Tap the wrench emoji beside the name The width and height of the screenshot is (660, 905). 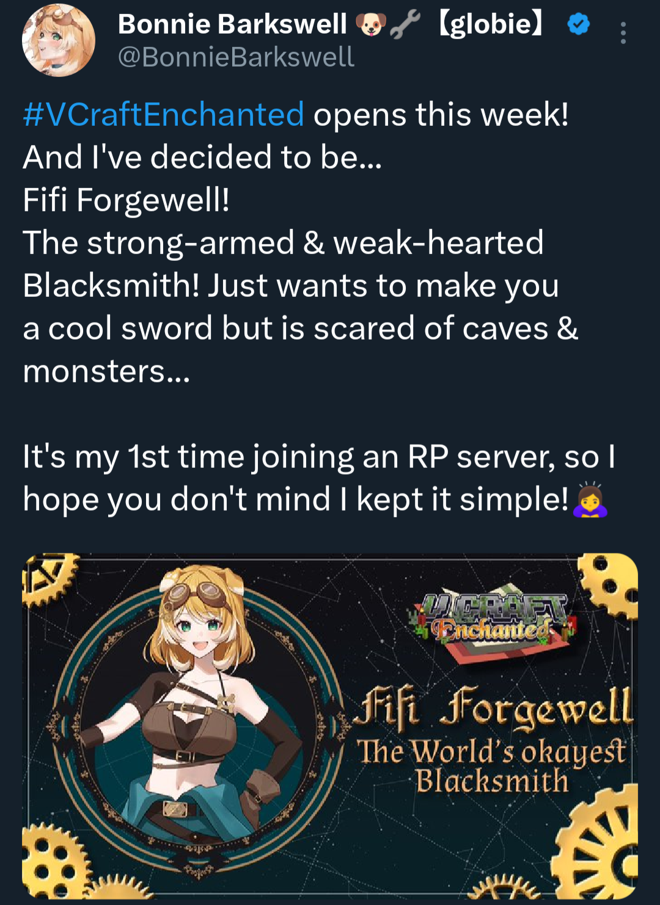(x=405, y=25)
